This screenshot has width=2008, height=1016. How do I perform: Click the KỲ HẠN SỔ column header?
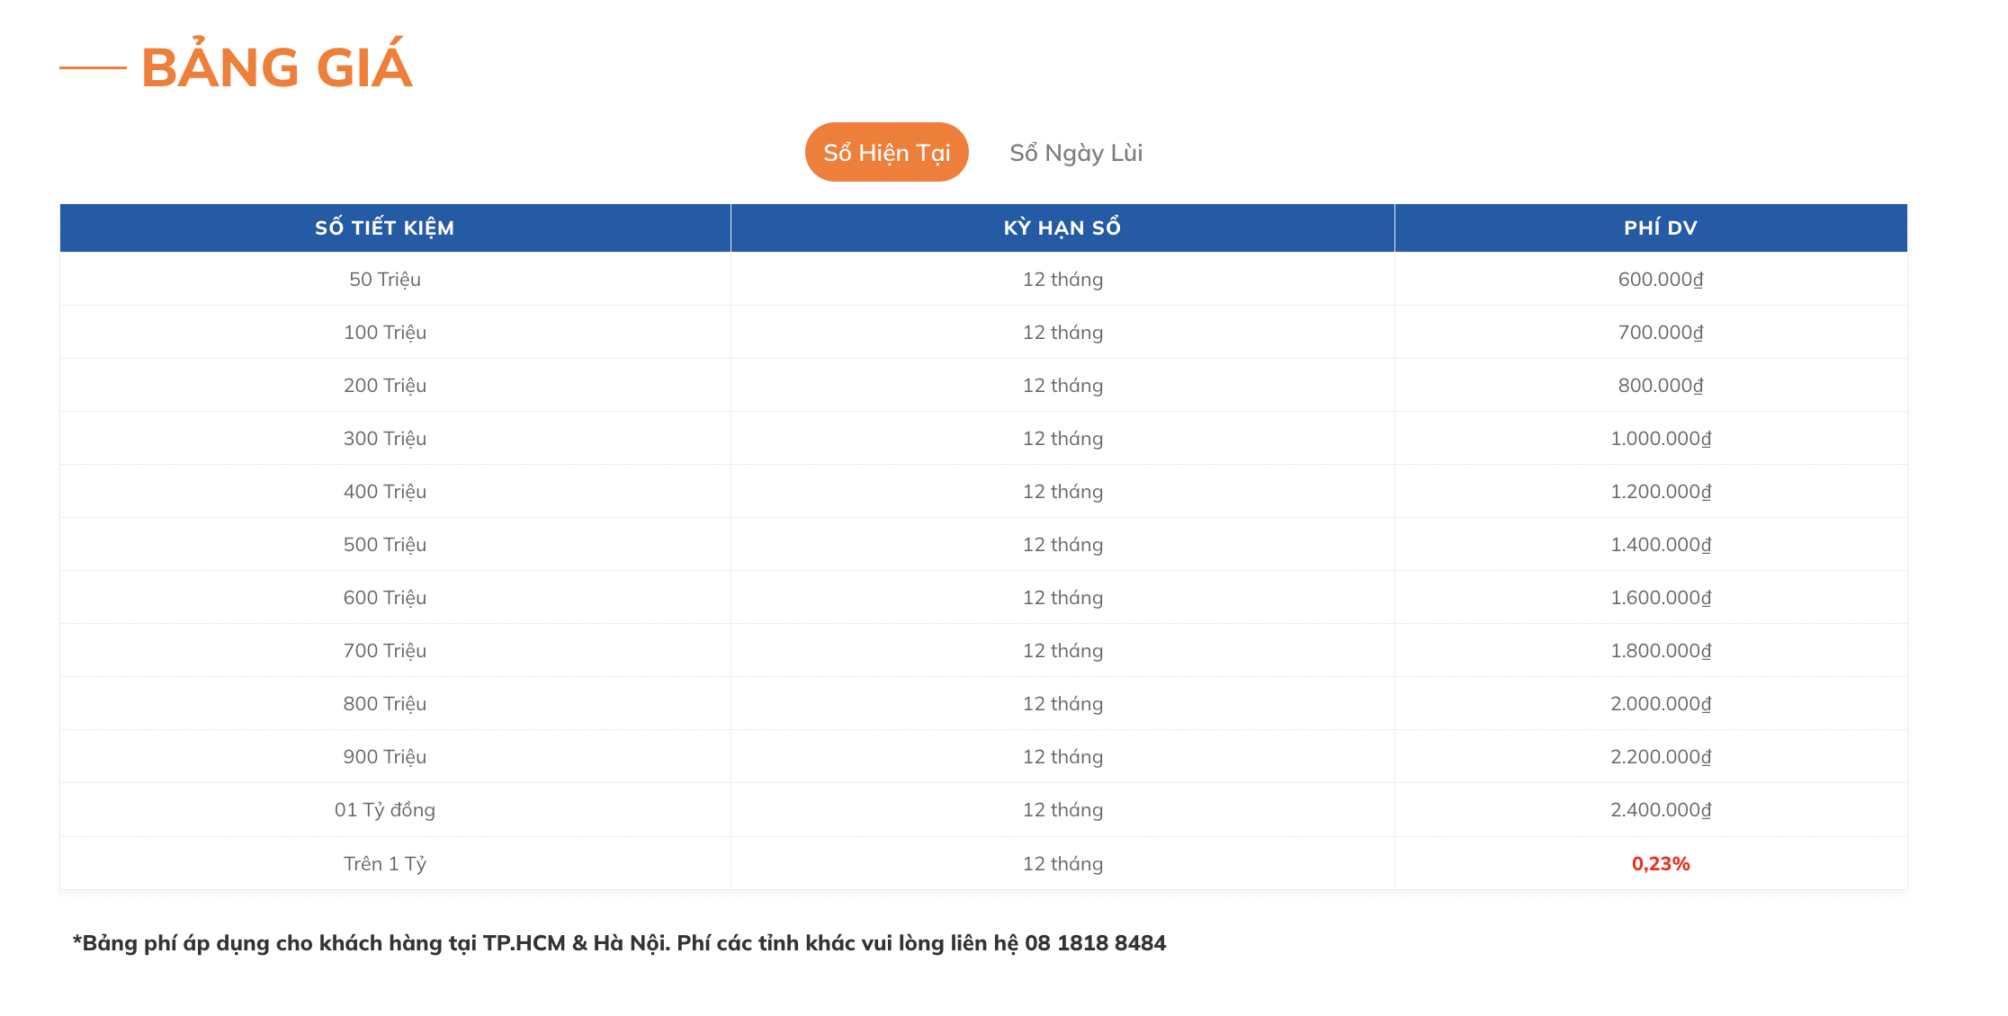point(1062,227)
